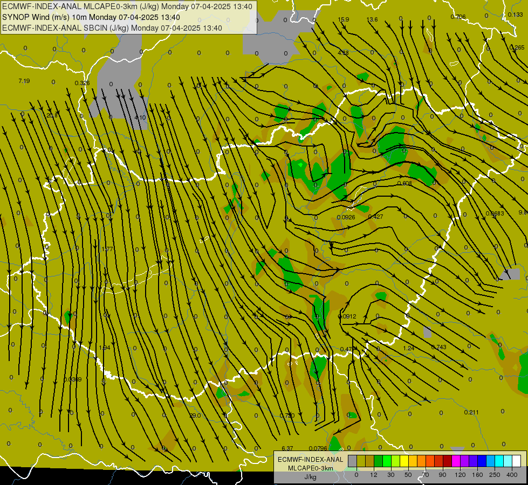This screenshot has height=485, width=528.
Task: Click the map value 0.720
Action: (x=287, y=415)
